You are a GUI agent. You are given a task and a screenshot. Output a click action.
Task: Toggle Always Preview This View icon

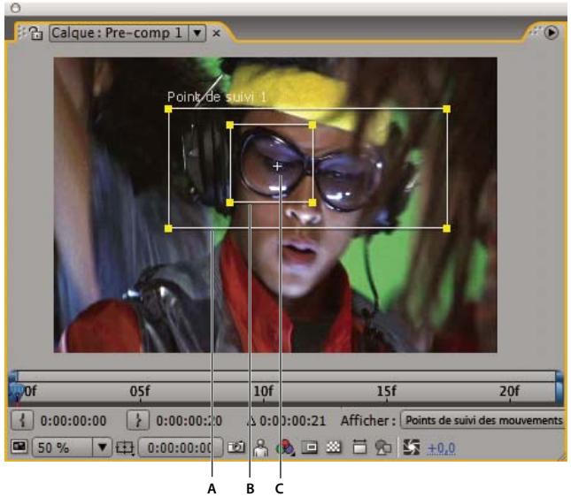tap(19, 447)
